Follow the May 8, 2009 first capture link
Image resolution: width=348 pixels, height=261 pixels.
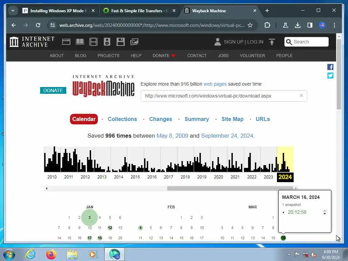coord(172,136)
